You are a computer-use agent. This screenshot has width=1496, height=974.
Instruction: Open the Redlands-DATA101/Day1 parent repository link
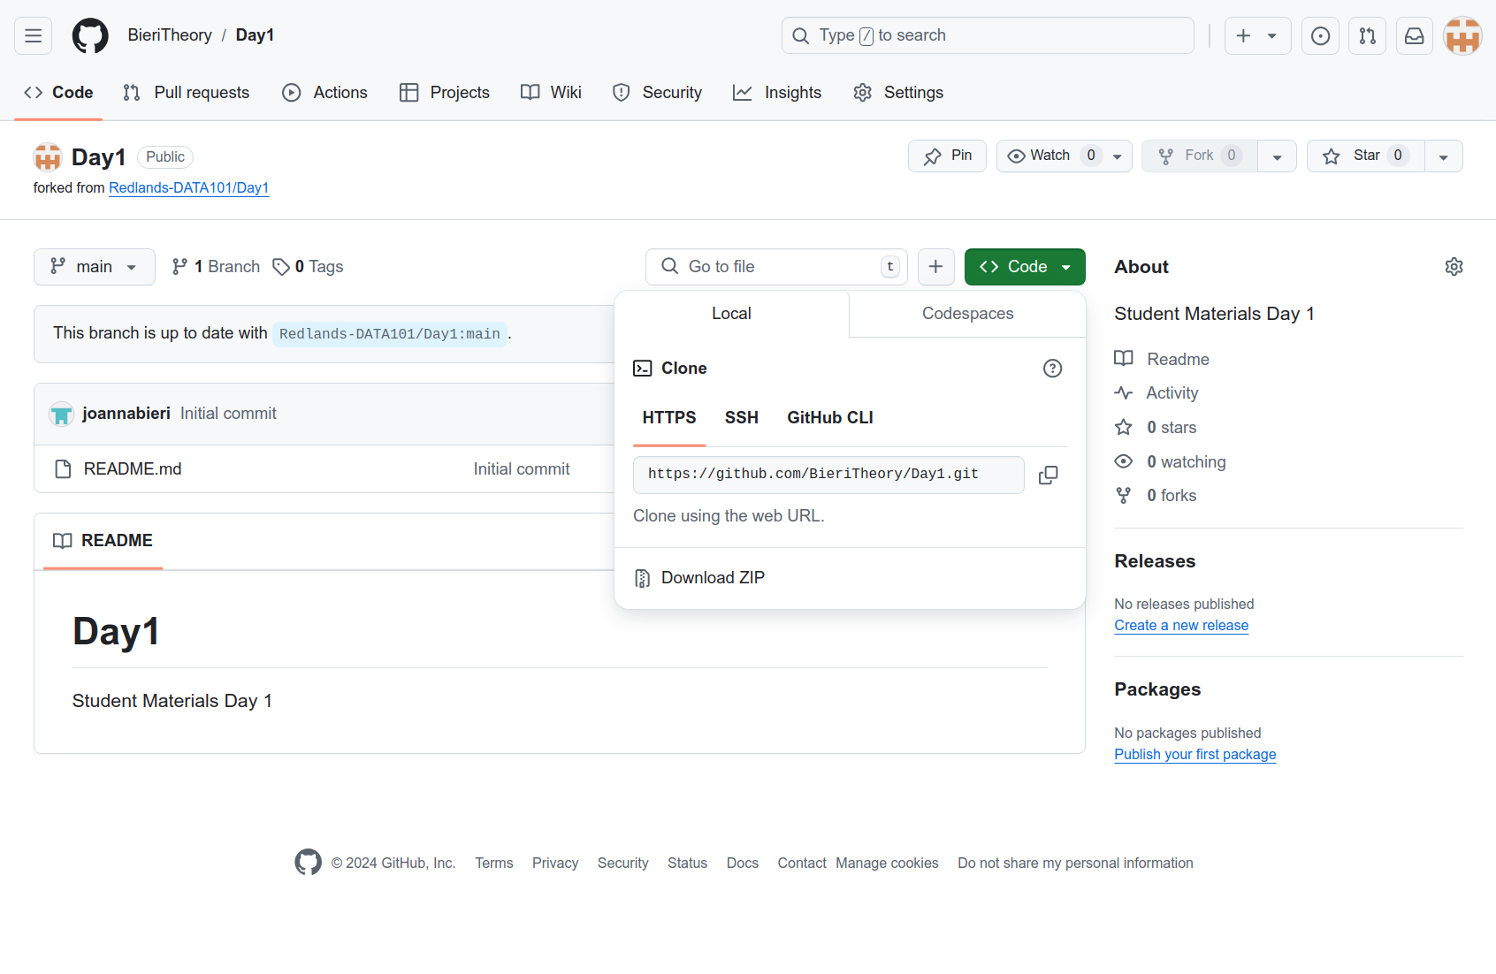188,187
